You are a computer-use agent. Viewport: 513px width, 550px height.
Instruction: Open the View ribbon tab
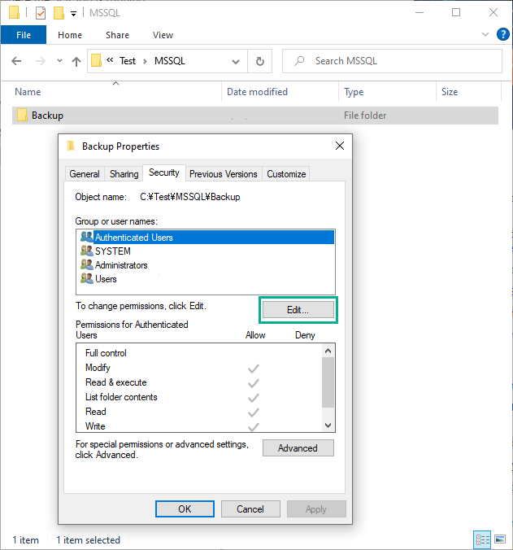(x=163, y=35)
